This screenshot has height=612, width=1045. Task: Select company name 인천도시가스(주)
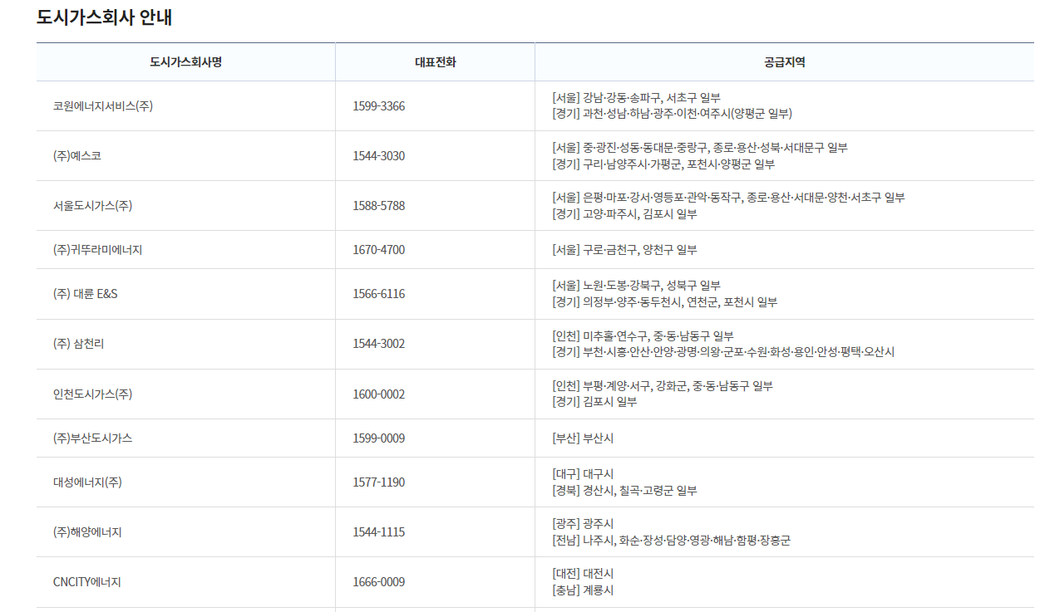point(93,394)
